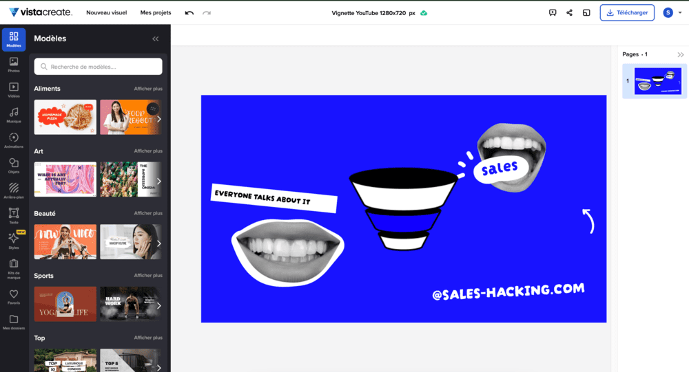Screen dimensions: 689x372
Task: Collapse the Modèles panel with double chevron
Action: click(156, 39)
